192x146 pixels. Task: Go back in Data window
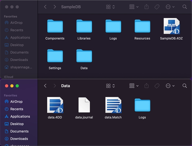point(45,86)
